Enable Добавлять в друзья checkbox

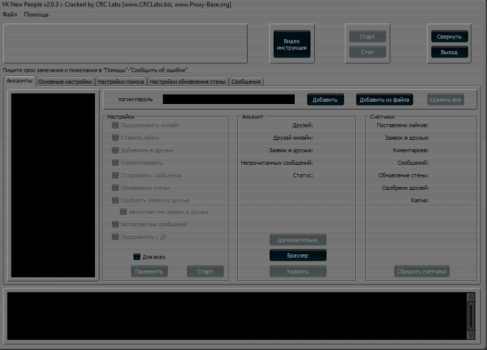point(115,150)
